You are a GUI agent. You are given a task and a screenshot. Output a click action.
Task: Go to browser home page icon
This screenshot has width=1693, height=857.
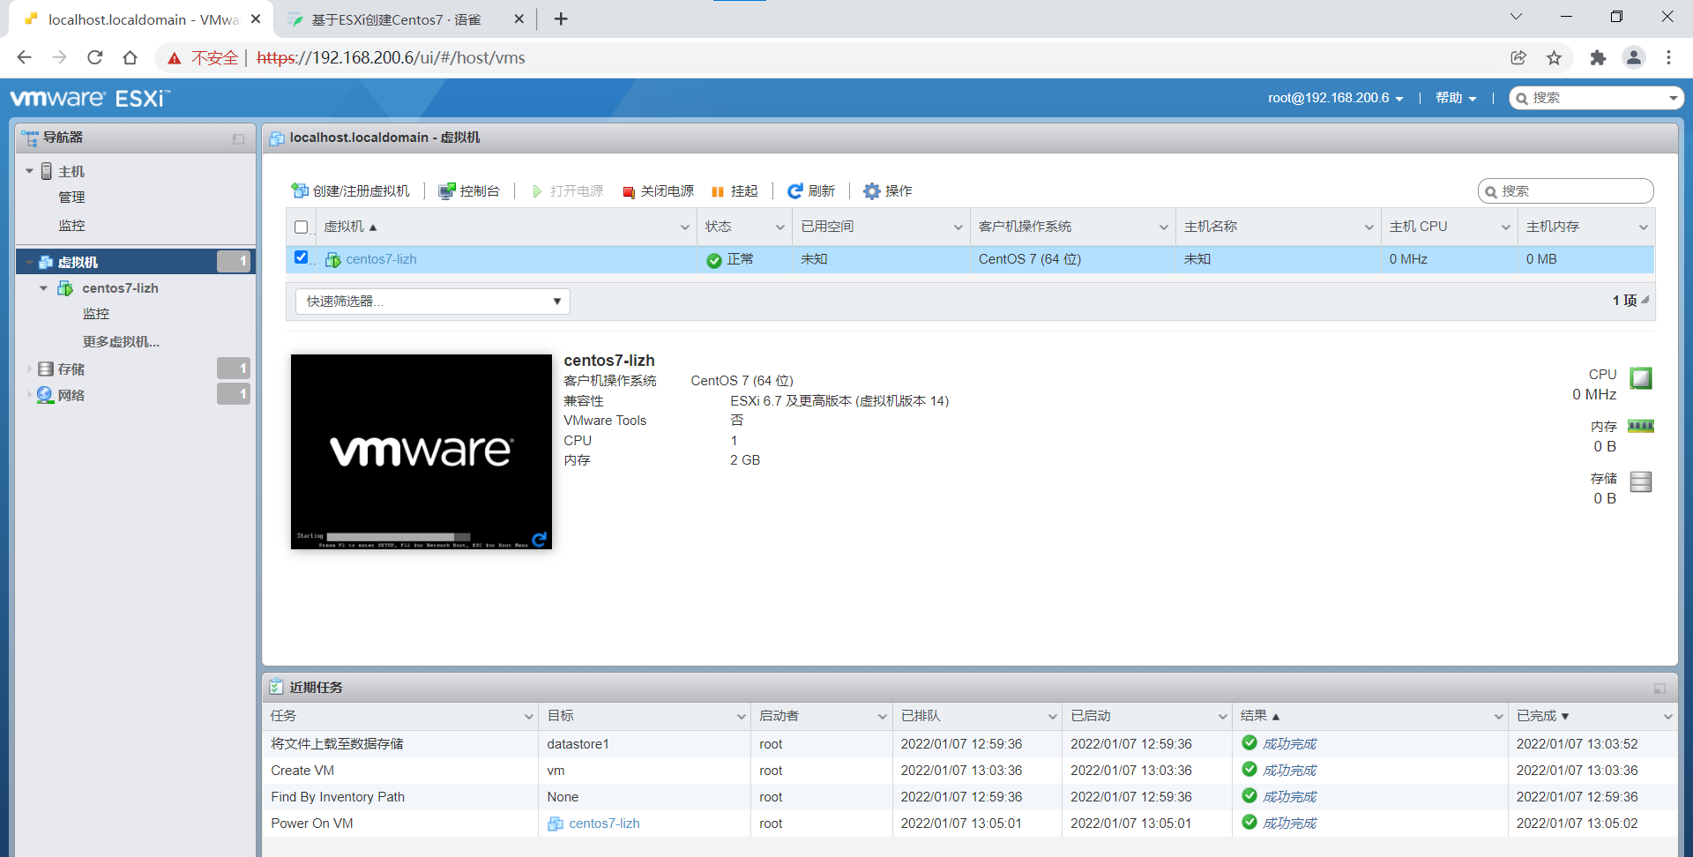(x=131, y=57)
